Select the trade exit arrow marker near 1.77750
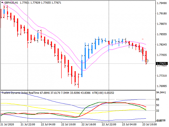The width and height of the screenshot is (169, 127). click(x=147, y=61)
